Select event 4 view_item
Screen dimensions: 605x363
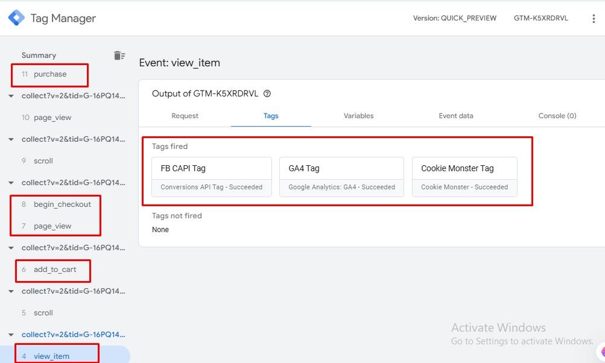click(51, 356)
